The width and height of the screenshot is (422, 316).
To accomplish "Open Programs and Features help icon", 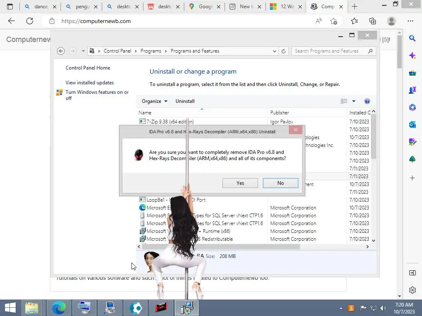I will click(367, 101).
